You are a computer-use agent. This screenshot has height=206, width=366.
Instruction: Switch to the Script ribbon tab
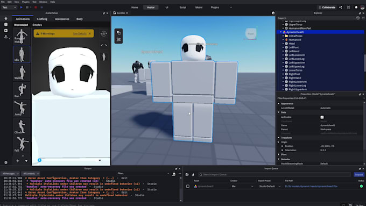pos(183,8)
